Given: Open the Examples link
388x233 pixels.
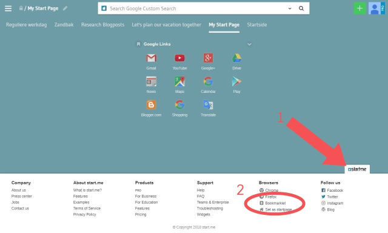Looking at the screenshot, I should [81, 202].
